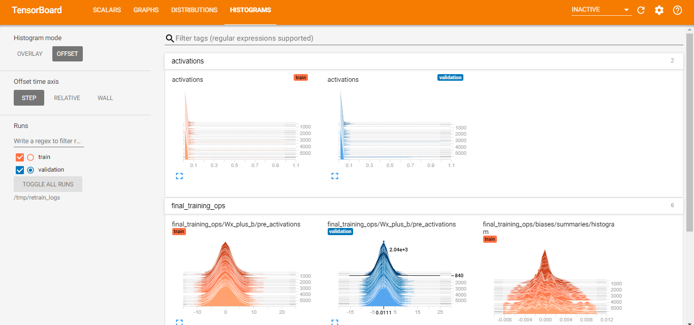Select OFFSET histogram mode
The height and width of the screenshot is (325, 694).
click(x=68, y=54)
